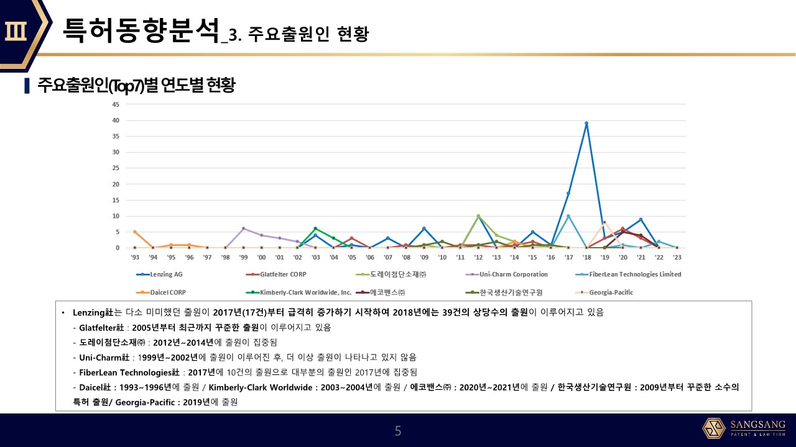Select the slide title 특허동향분석
Image resolution: width=796 pixels, height=447 pixels.
point(141,30)
